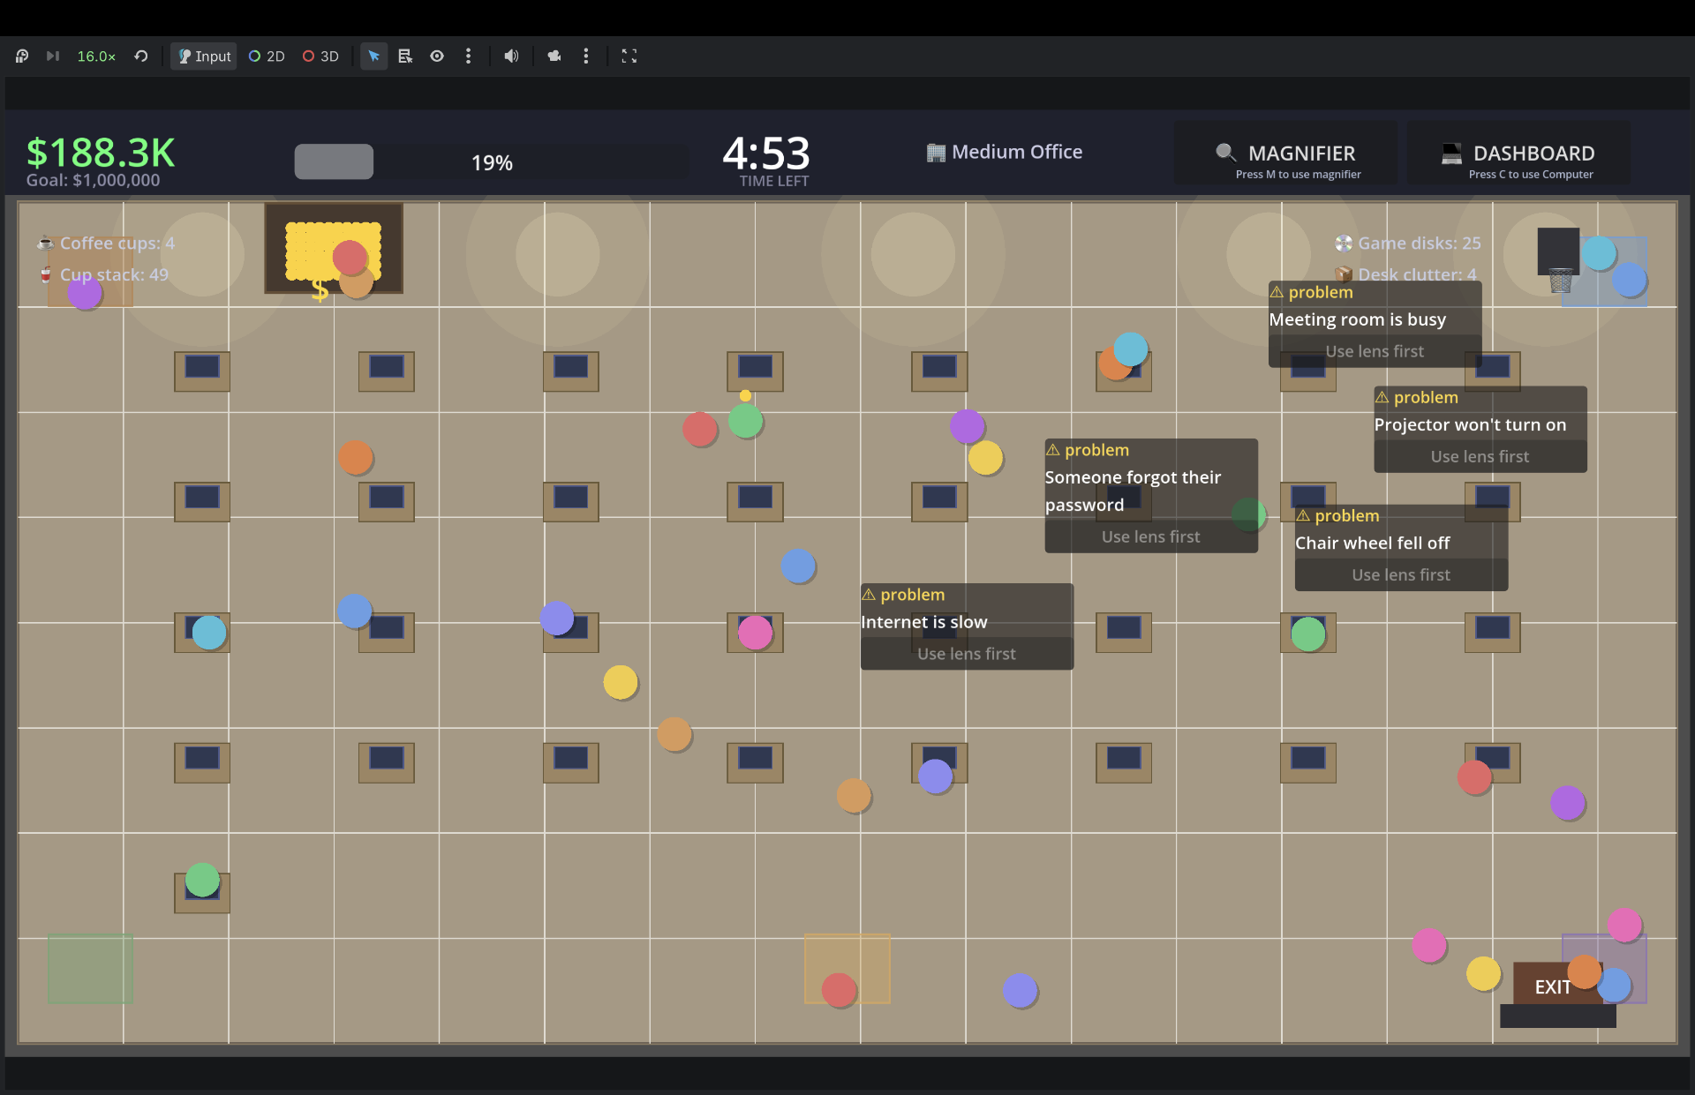1695x1095 pixels.
Task: Click the list node select tool
Action: coord(405,56)
